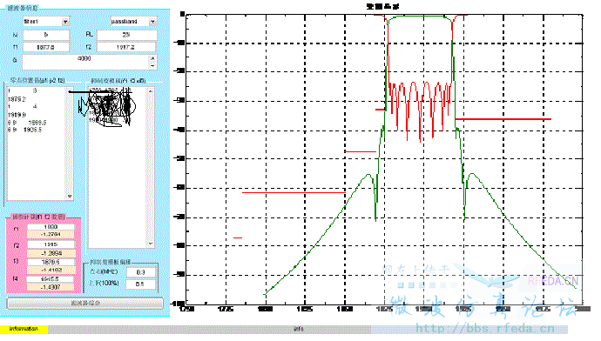Image resolution: width=601 pixels, height=341 pixels.
Task: Click the top f1 frequency input field
Action: 46,47
